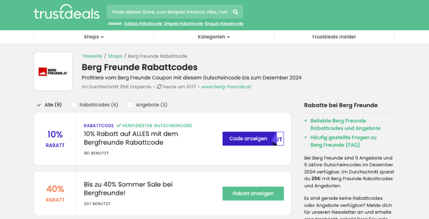
Task: Go to Titelseite breadcrumb
Action: click(x=92, y=56)
